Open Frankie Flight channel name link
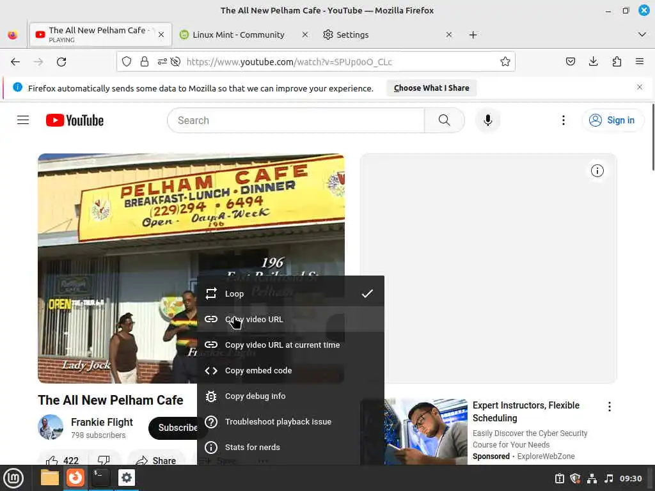Viewport: 655px width, 491px height. (x=102, y=422)
